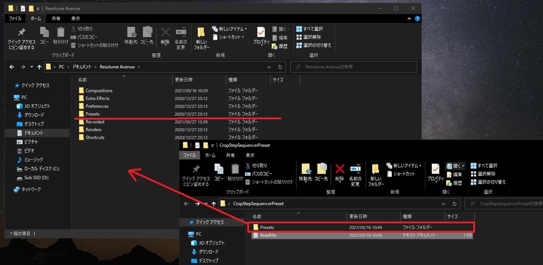Select ReadMe text file in CropStepSequencerPreset window

[x=362, y=235]
